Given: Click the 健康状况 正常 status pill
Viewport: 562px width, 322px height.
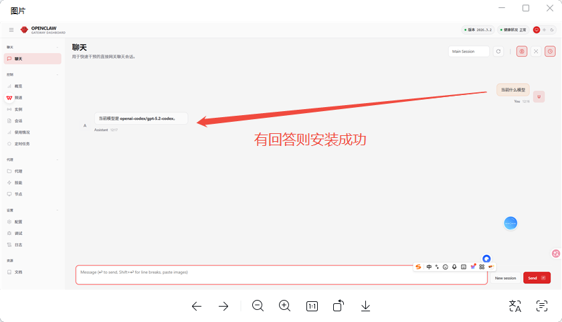Looking at the screenshot, I should tap(513, 29).
